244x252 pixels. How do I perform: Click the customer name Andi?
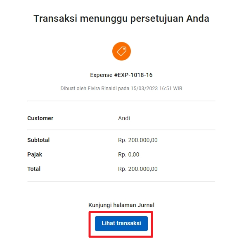(x=124, y=118)
